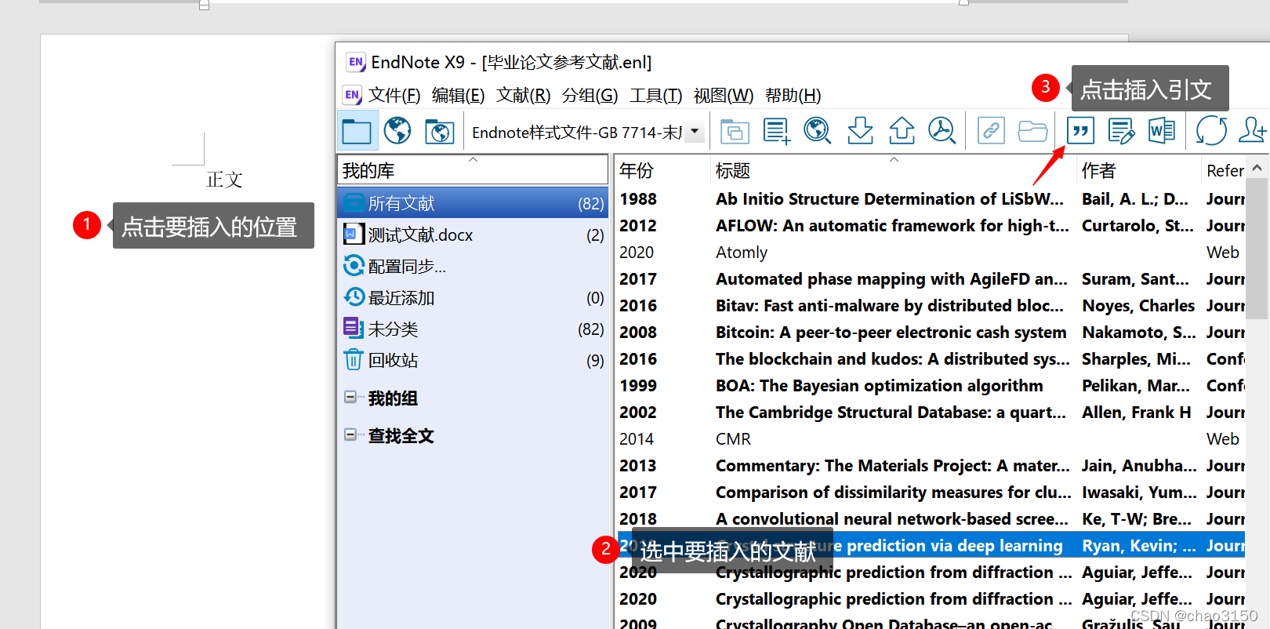The image size is (1270, 629).
Task: Click the EN document icon beside 文件 menu
Action: 352,96
